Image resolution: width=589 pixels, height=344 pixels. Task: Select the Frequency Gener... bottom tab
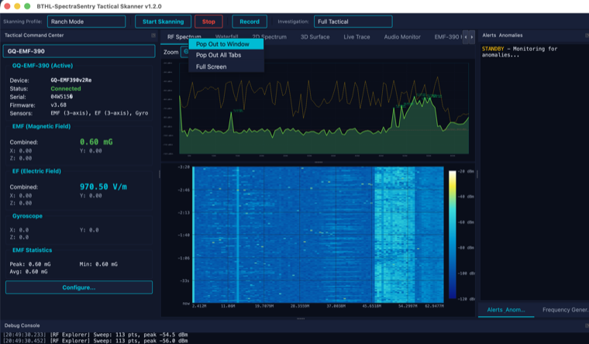[565, 310]
